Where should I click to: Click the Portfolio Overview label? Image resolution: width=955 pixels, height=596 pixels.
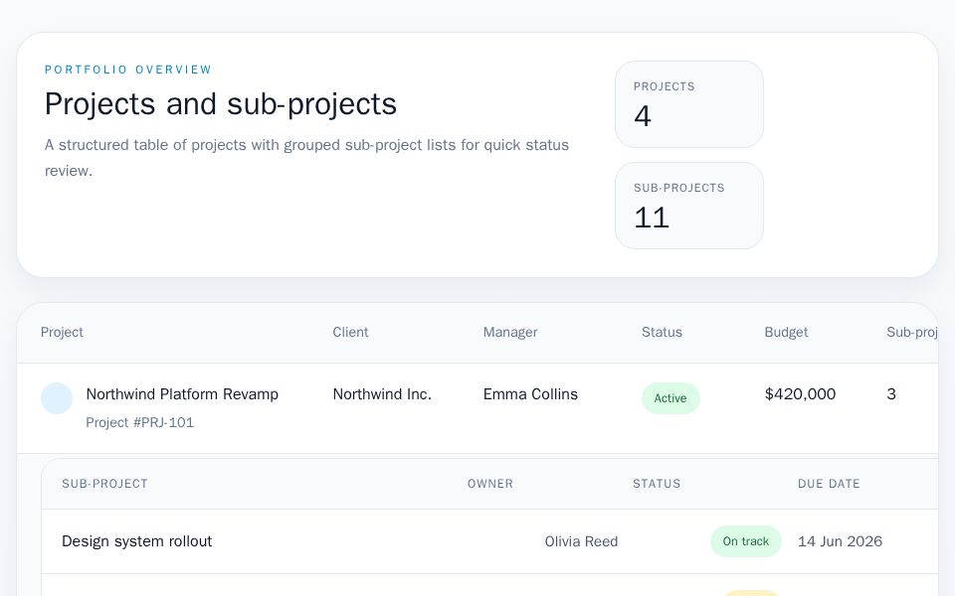[128, 70]
